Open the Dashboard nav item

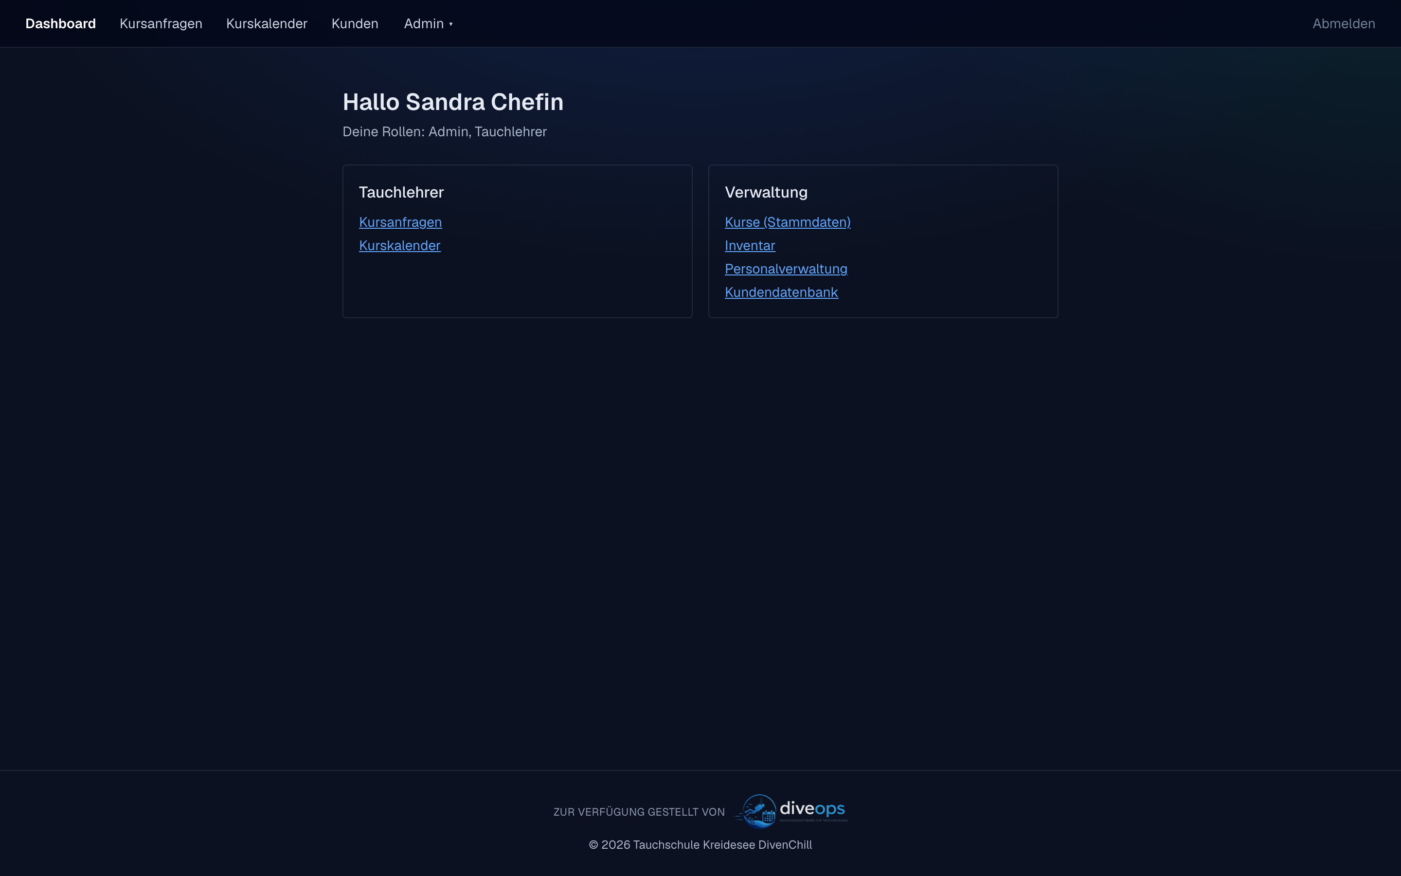(x=60, y=24)
